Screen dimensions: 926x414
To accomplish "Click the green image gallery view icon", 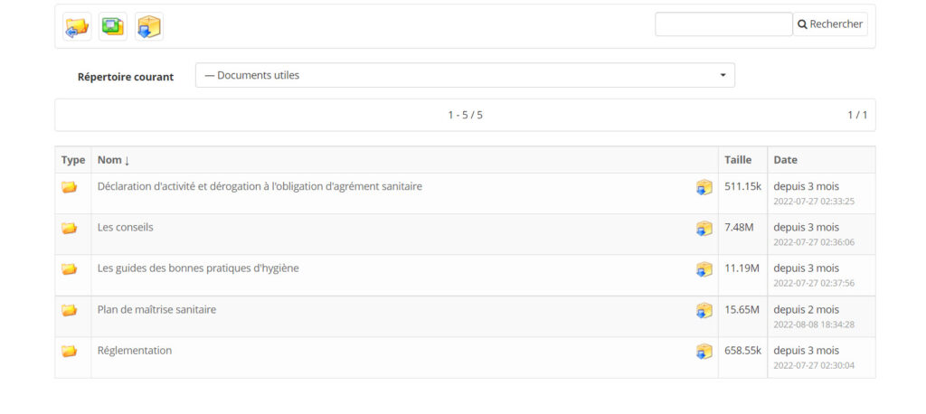I will (x=113, y=26).
